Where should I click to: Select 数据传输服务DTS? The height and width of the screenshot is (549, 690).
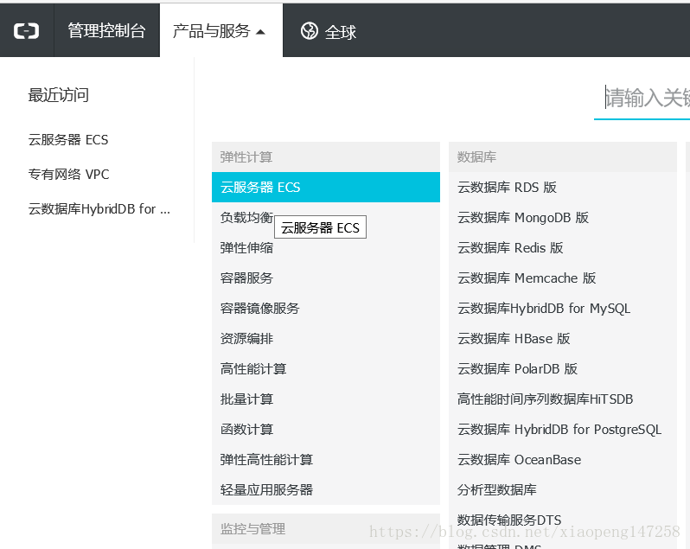[509, 520]
